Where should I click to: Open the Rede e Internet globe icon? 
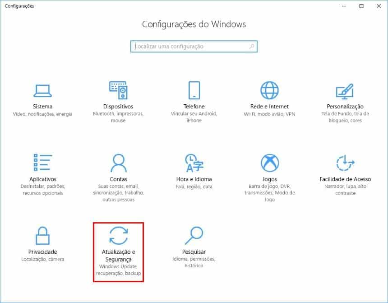click(269, 90)
